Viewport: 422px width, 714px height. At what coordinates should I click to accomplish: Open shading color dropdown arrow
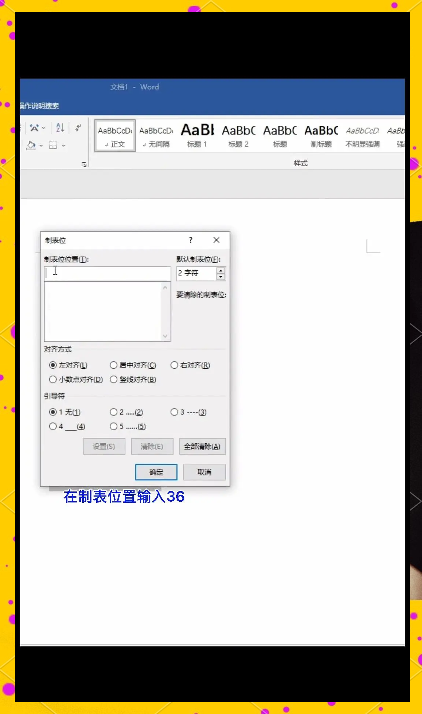tap(41, 145)
